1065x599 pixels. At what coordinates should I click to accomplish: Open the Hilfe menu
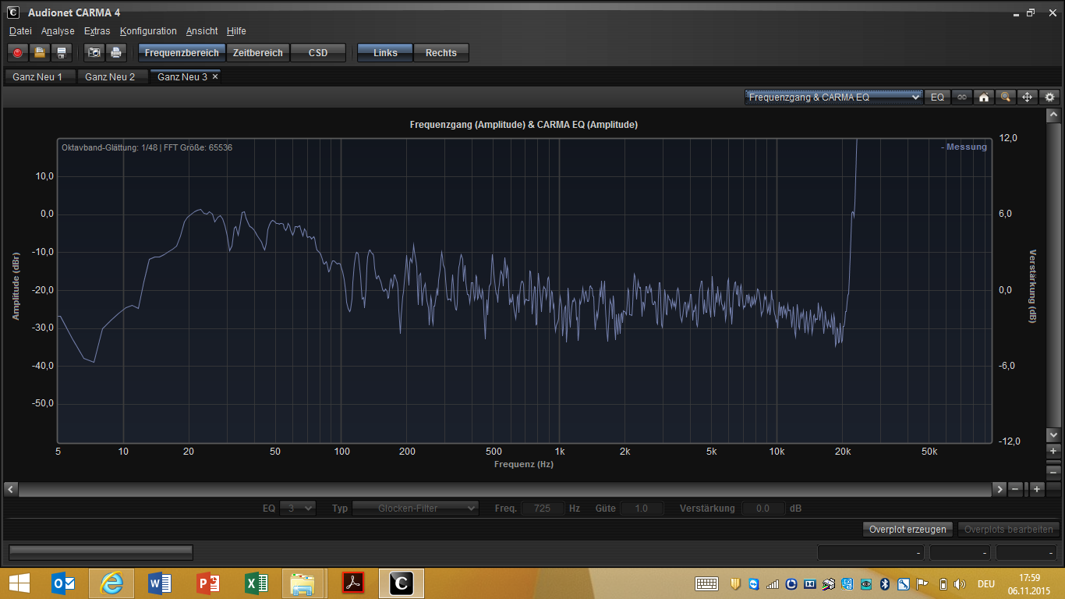pyautogui.click(x=236, y=31)
